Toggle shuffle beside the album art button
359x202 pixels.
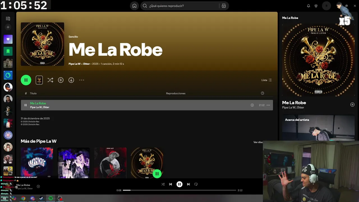[x=50, y=80]
